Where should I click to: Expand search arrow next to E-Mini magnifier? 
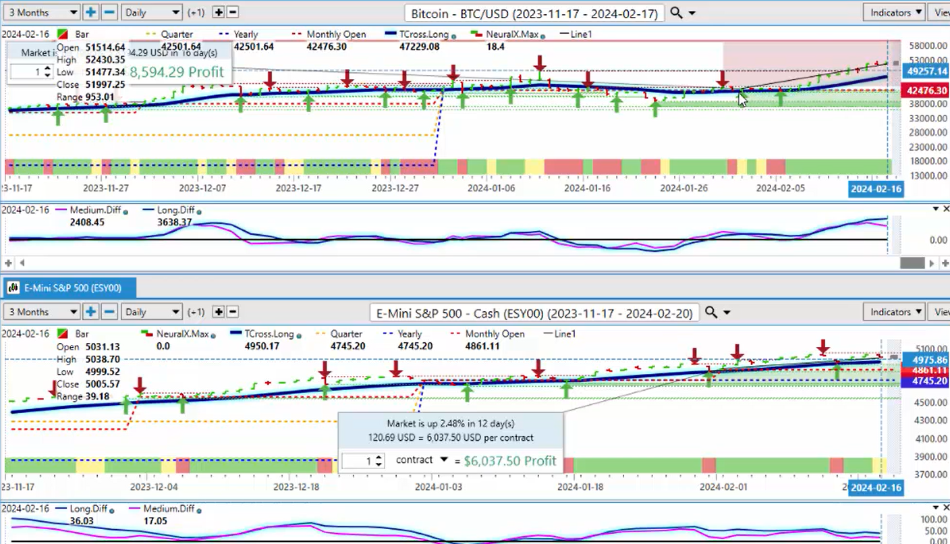pyautogui.click(x=727, y=313)
